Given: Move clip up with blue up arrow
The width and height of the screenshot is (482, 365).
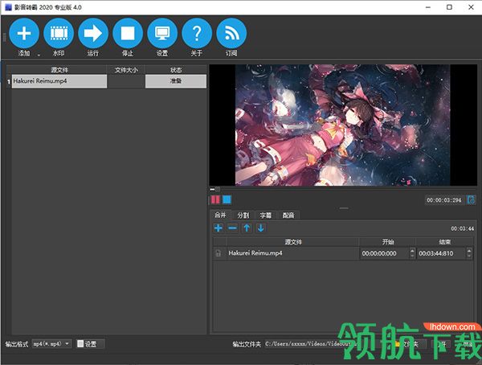Looking at the screenshot, I should click(247, 228).
